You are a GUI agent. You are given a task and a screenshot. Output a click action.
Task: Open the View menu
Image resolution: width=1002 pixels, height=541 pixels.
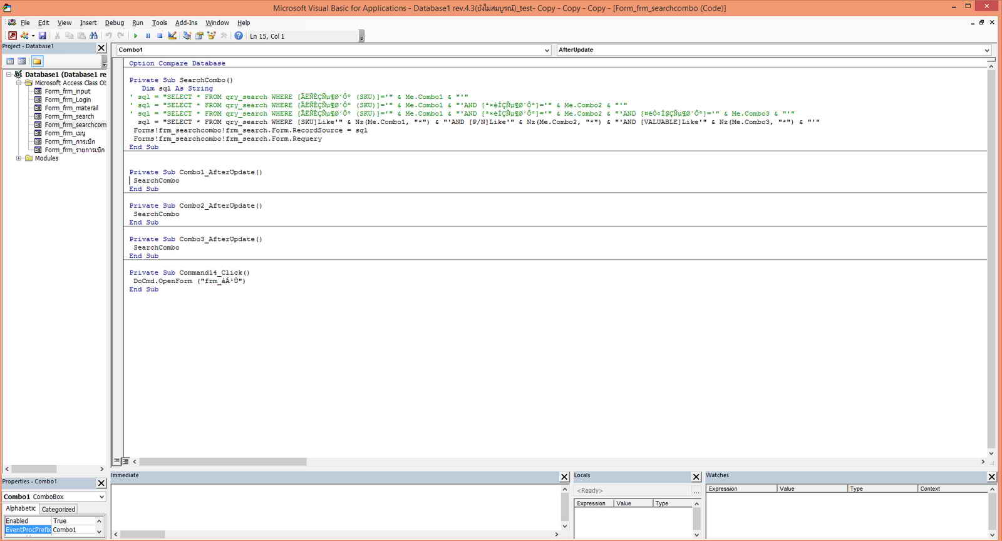coord(65,23)
